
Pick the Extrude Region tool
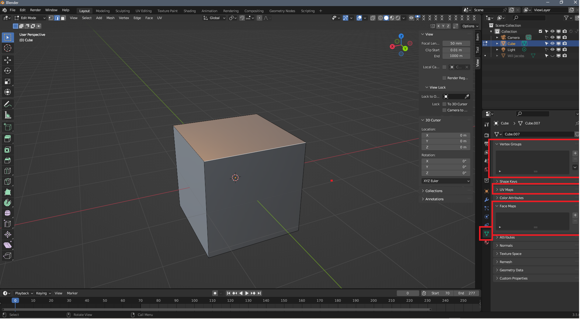[x=8, y=139]
